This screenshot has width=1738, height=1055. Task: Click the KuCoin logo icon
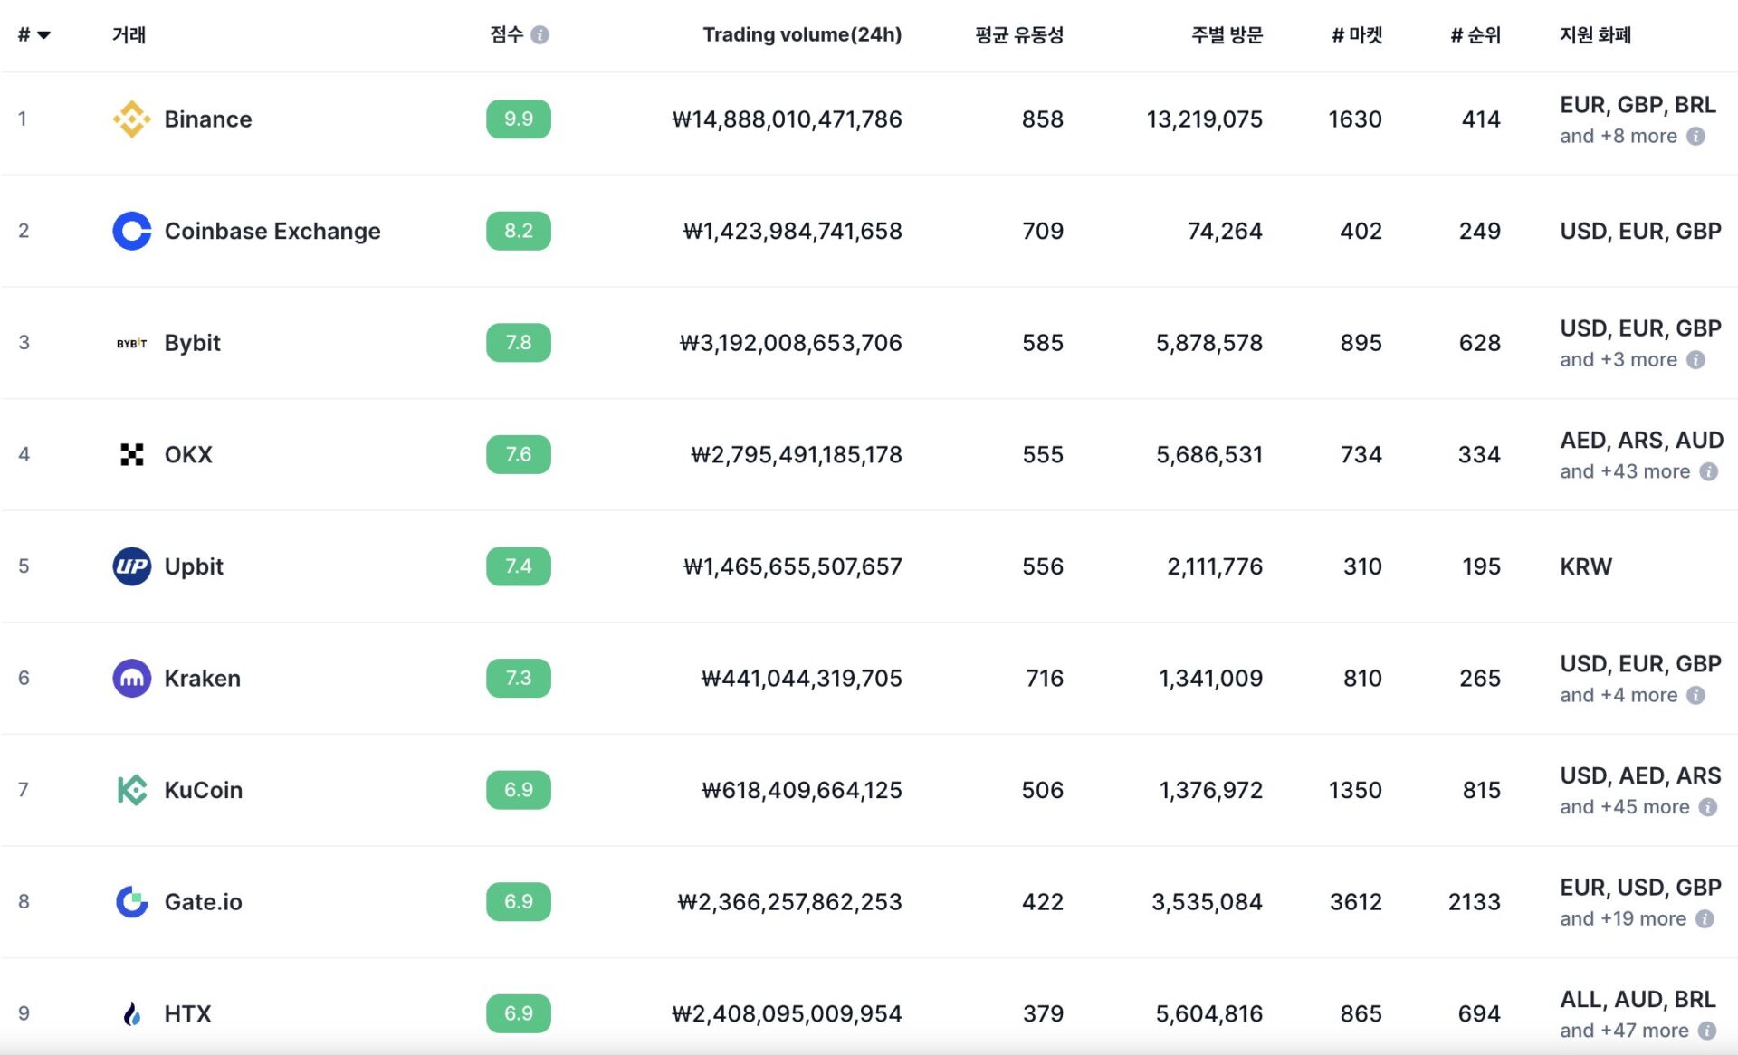(131, 790)
